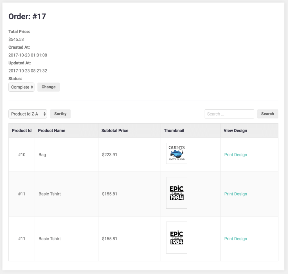
Task: Click the Thumbnail column header
Action: tap(174, 130)
